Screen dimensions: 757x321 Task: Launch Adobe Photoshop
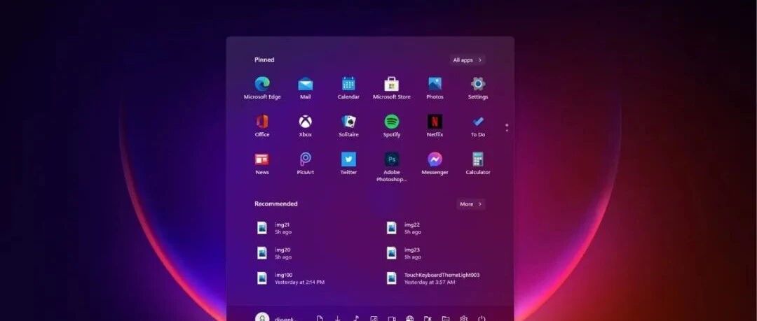pos(392,166)
